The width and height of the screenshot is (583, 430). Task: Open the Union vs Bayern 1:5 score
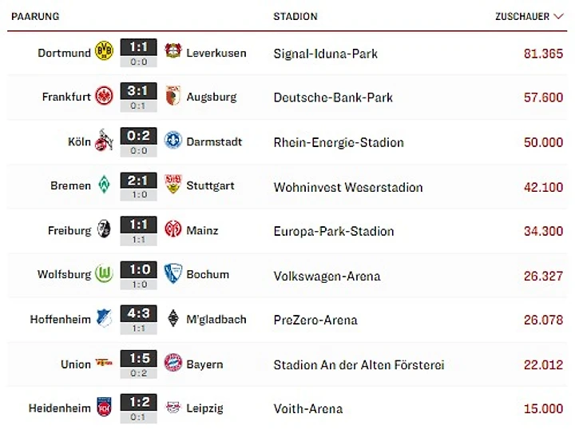coord(138,358)
